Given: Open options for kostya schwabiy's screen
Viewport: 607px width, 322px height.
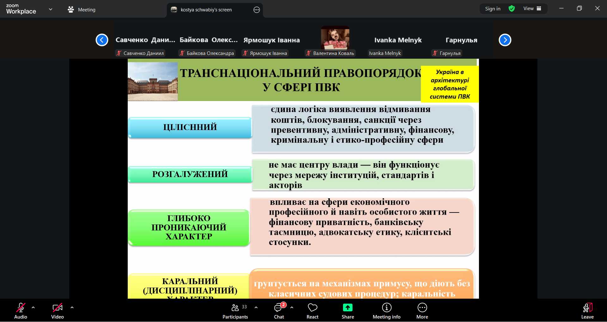Looking at the screenshot, I should (257, 10).
